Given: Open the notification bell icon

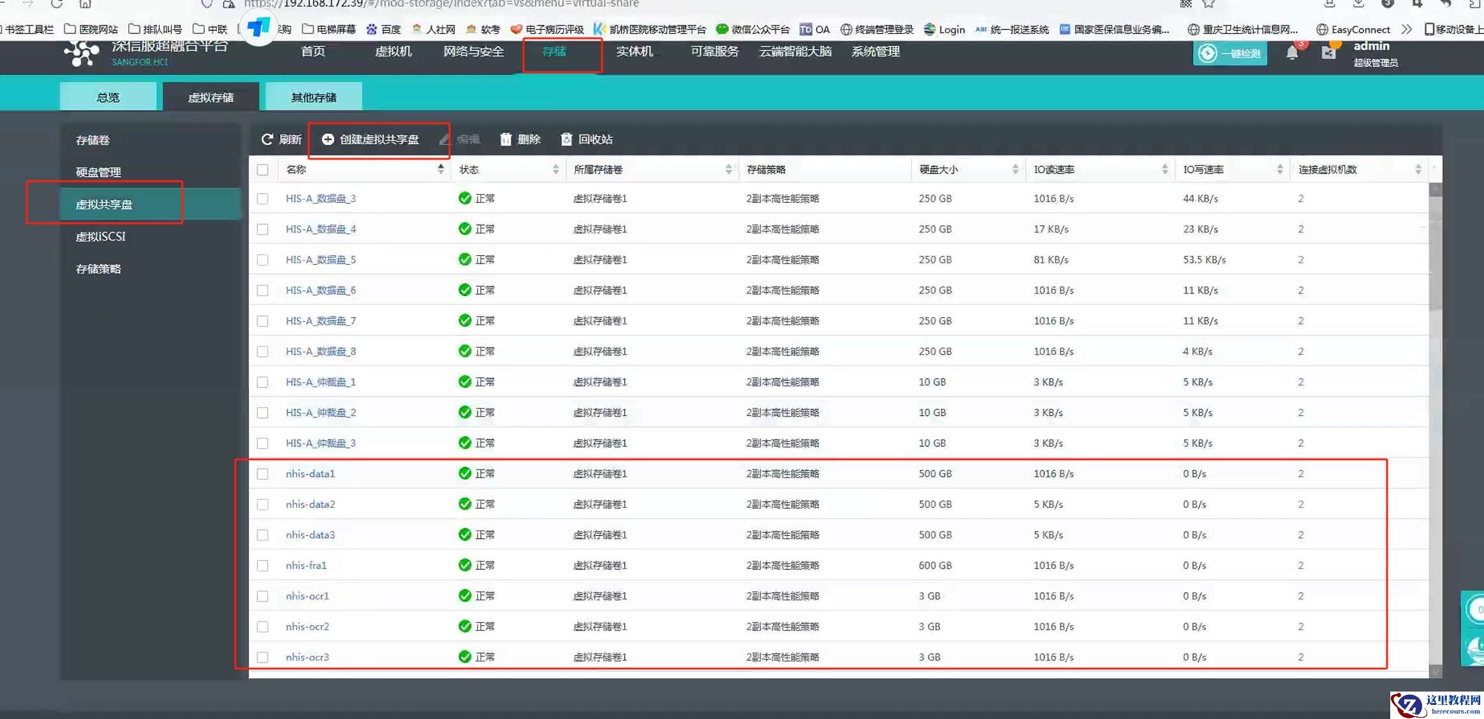Looking at the screenshot, I should pos(1292,53).
